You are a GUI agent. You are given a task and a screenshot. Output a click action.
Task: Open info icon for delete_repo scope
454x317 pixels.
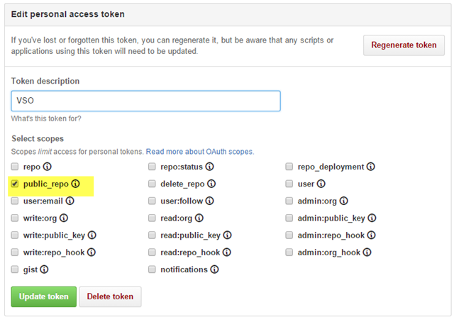tap(211, 184)
